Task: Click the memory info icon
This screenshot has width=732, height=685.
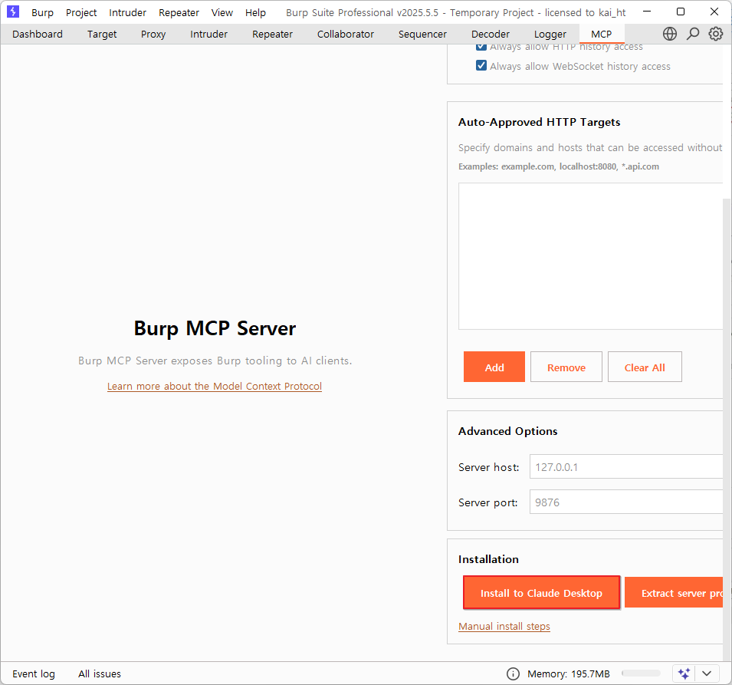Action: click(x=513, y=673)
